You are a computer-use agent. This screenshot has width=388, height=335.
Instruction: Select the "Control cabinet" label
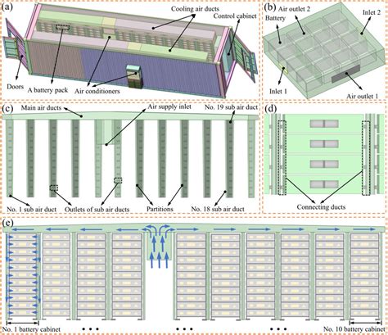click(x=235, y=16)
